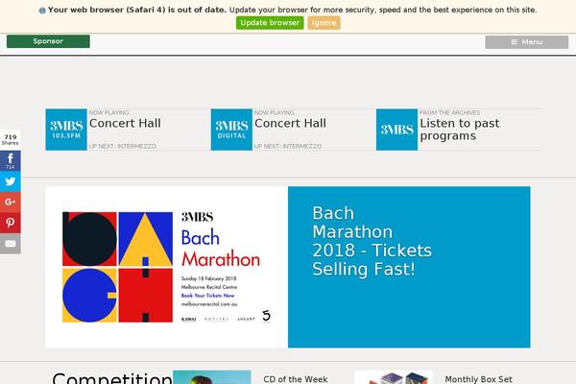Share by email sidebar icon

11,243
